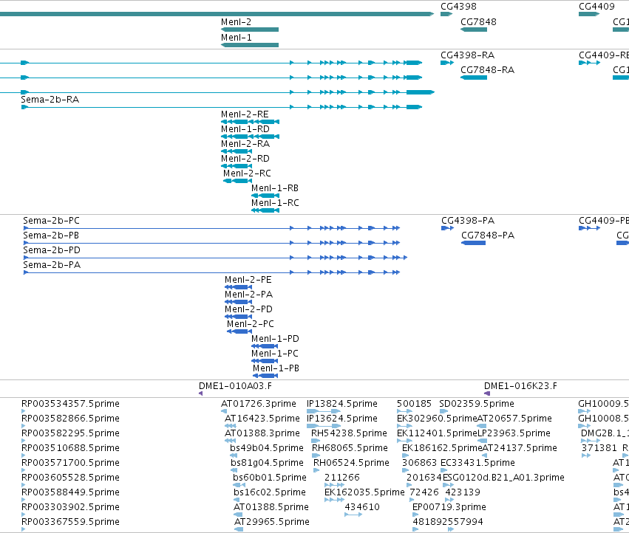Select the 306863 feature

point(405,470)
